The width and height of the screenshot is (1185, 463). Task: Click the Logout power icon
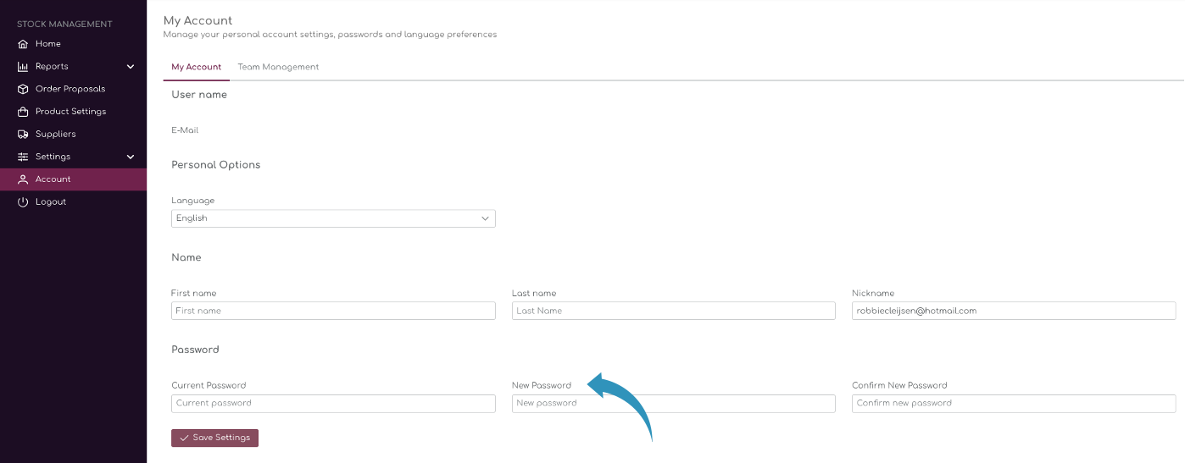[23, 202]
